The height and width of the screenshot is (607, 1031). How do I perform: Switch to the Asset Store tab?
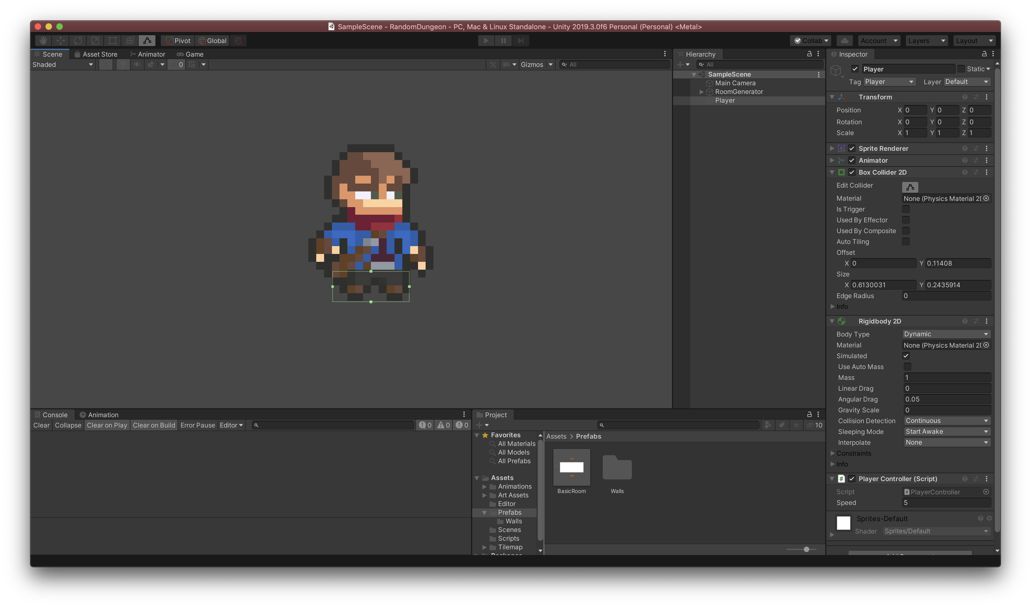point(96,54)
